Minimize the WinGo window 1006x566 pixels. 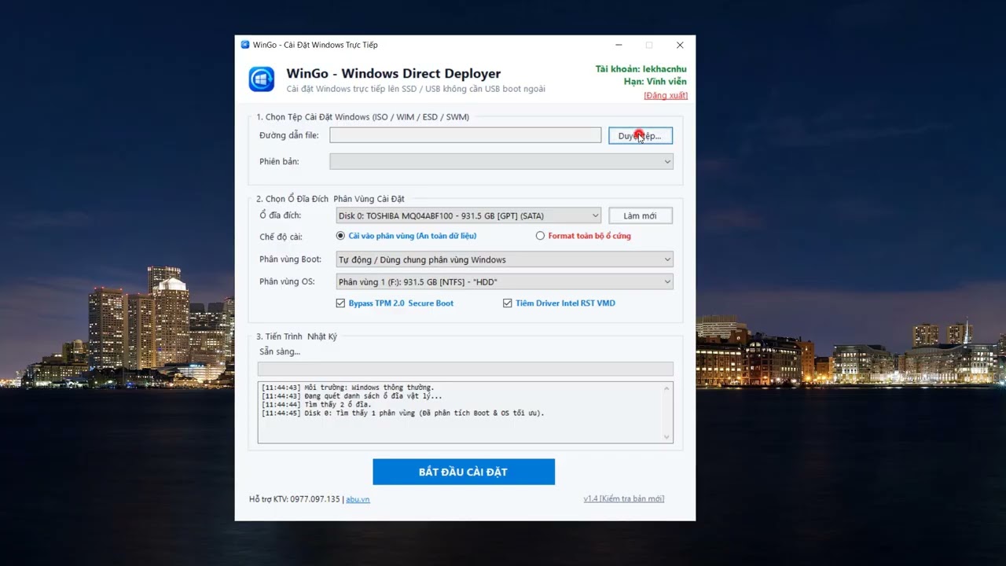coord(619,45)
